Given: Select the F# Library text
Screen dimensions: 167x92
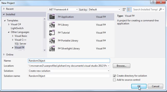Looking at the screenshot, I should point(63,25).
